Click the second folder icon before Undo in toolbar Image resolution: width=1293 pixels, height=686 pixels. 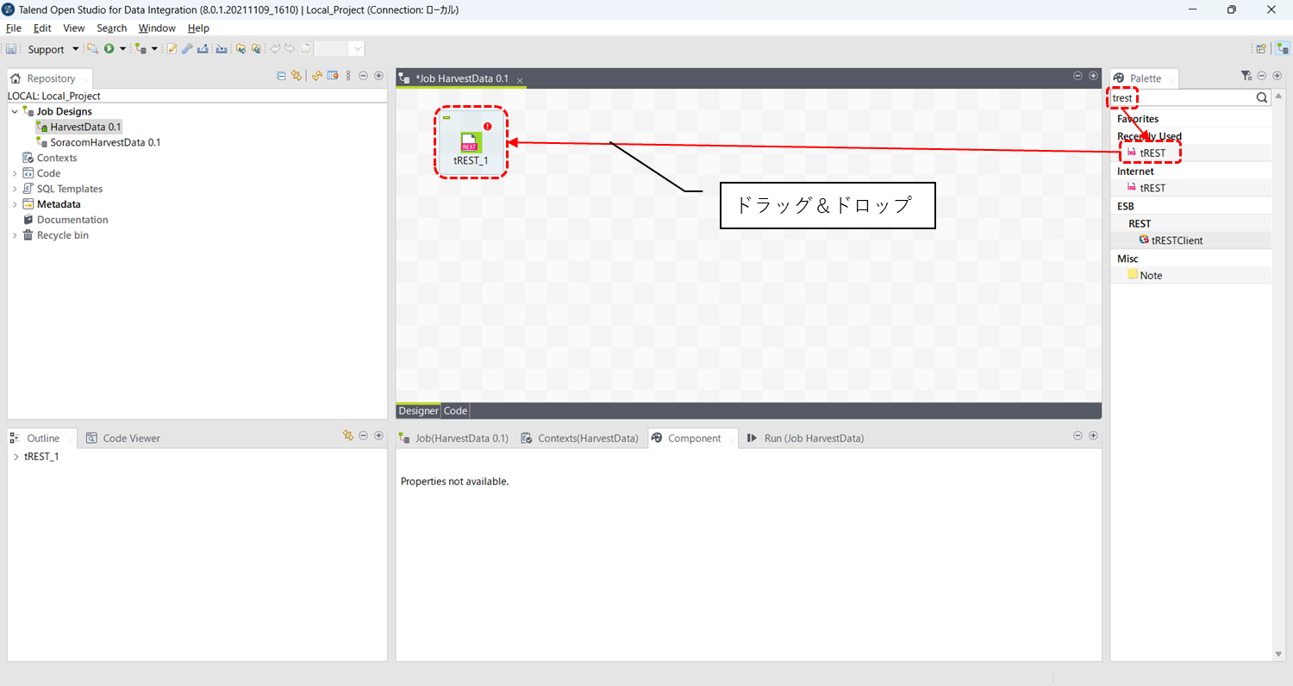click(256, 49)
